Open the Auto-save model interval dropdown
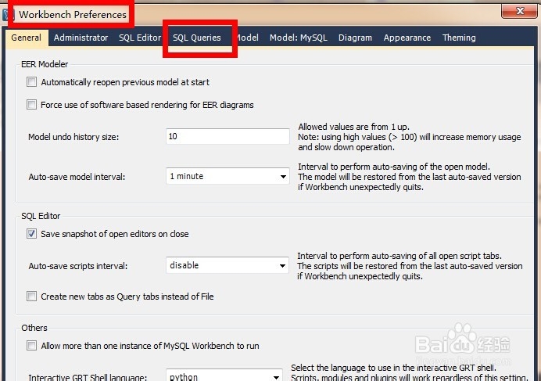This screenshot has width=541, height=381. 228,176
